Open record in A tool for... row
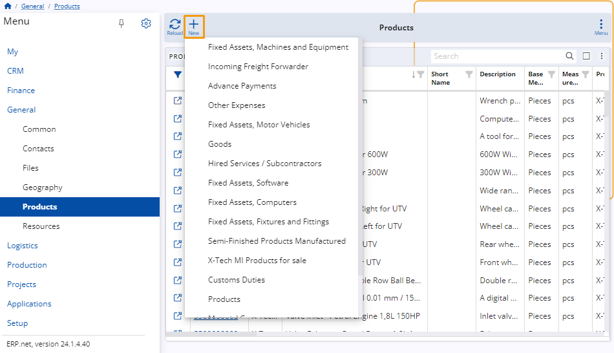614x353 pixels. [x=178, y=136]
